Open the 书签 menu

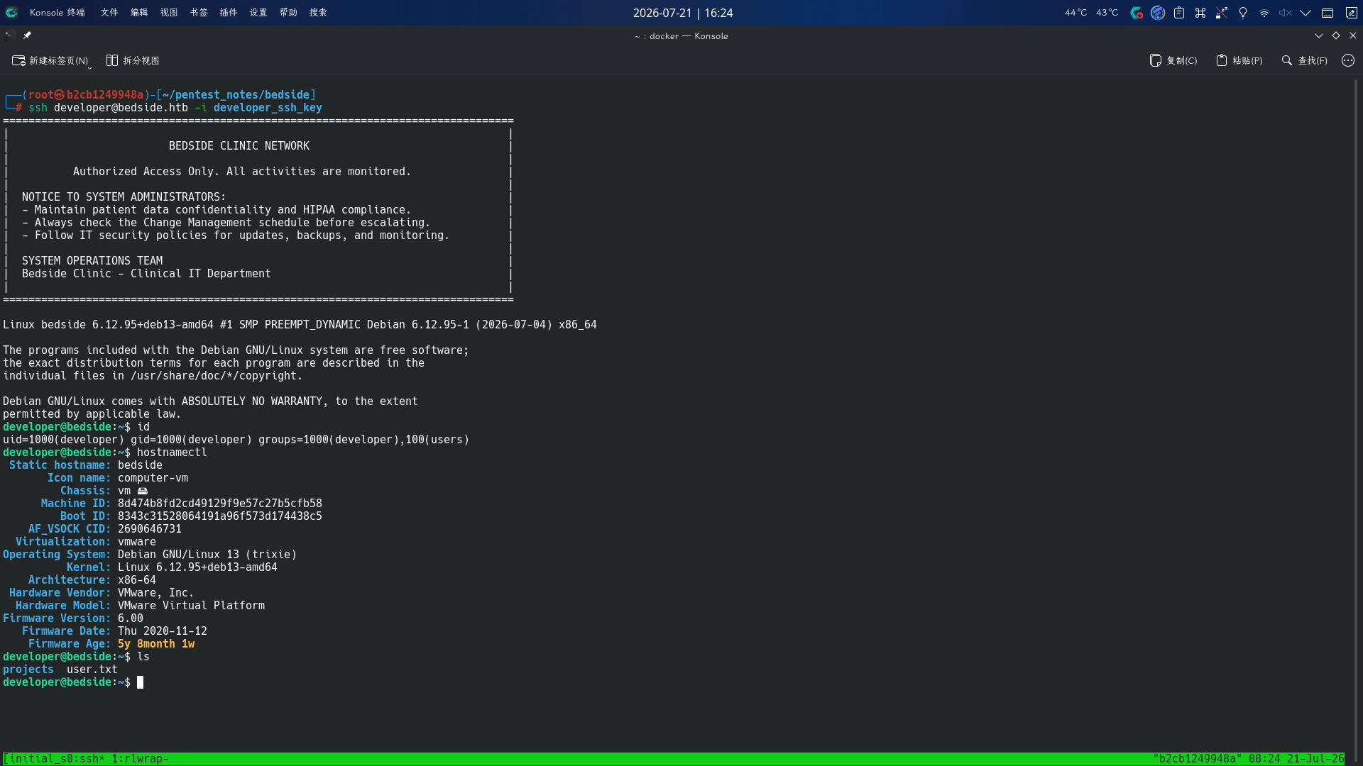click(199, 13)
